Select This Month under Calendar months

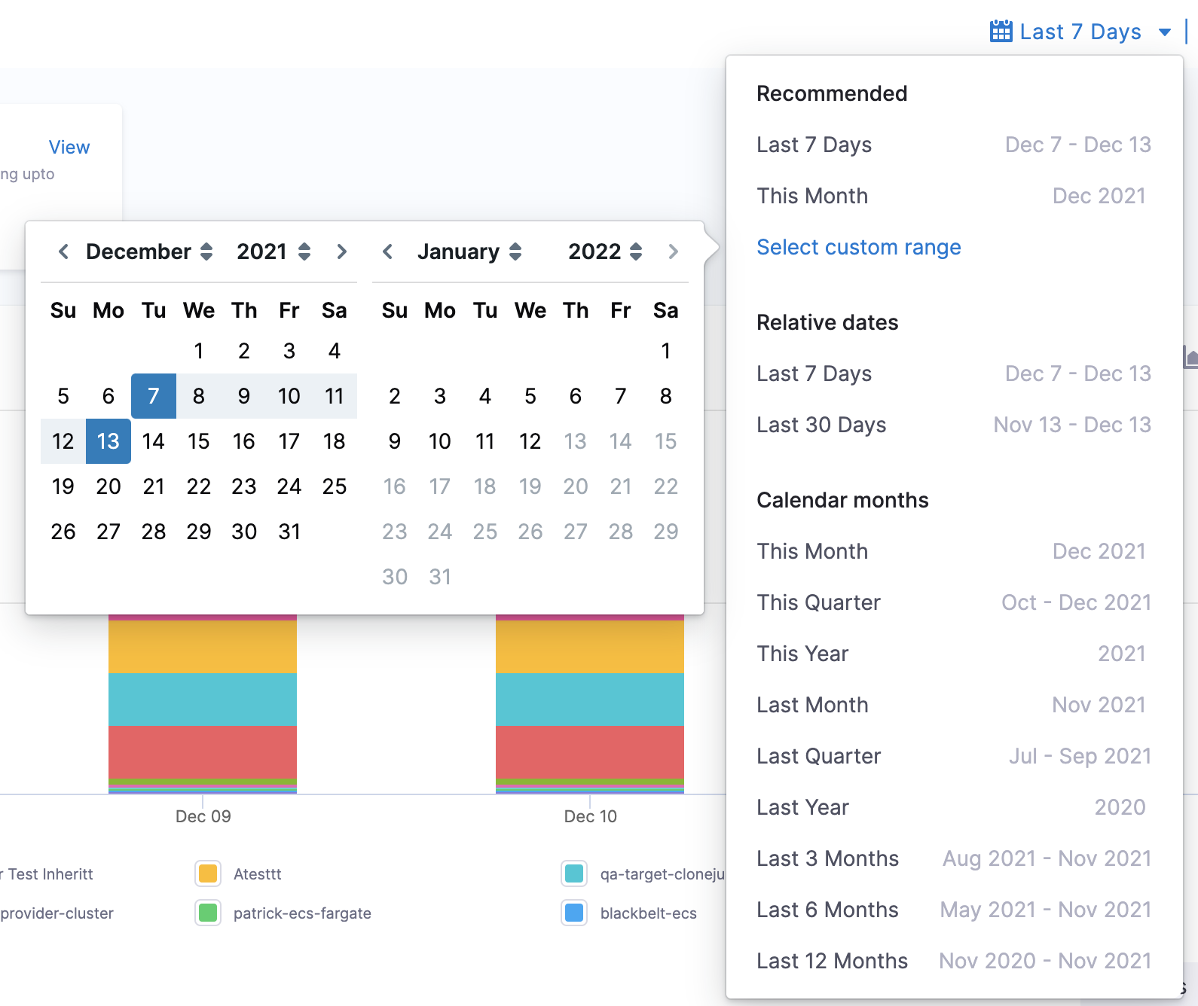[954, 551]
